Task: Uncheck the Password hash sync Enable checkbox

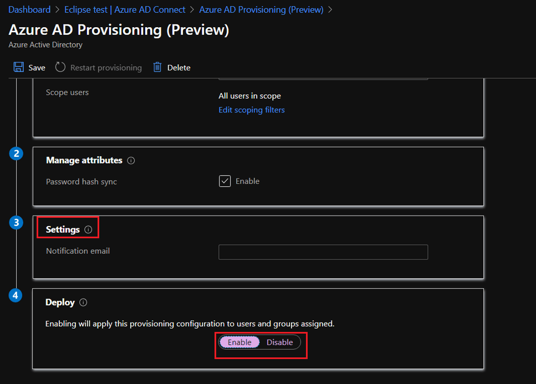Action: (224, 181)
